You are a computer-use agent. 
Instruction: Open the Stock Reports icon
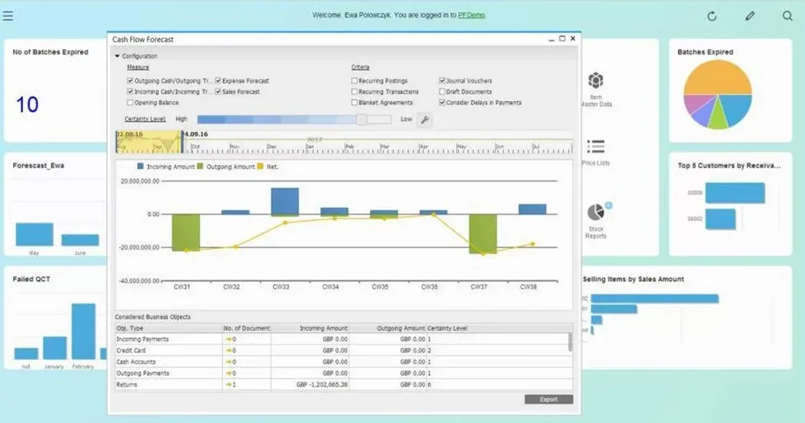[x=596, y=213]
